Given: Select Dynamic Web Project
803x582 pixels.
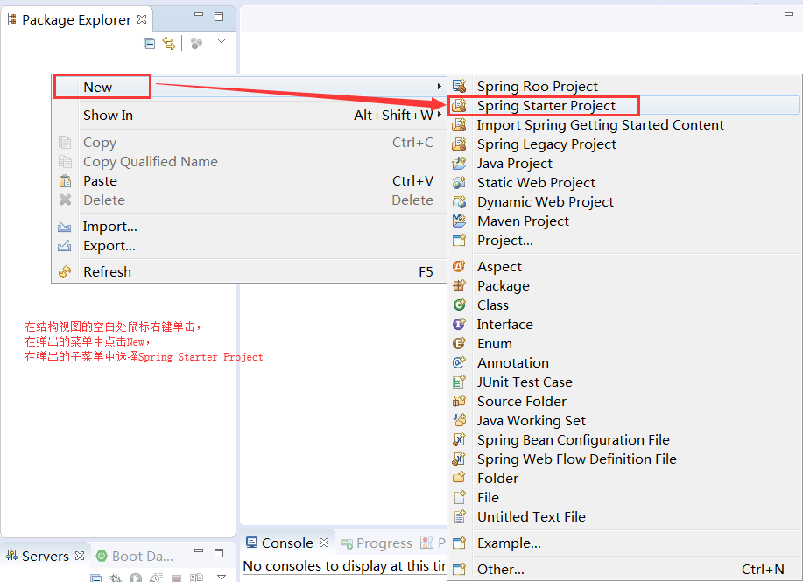Looking at the screenshot, I should tap(623, 202).
